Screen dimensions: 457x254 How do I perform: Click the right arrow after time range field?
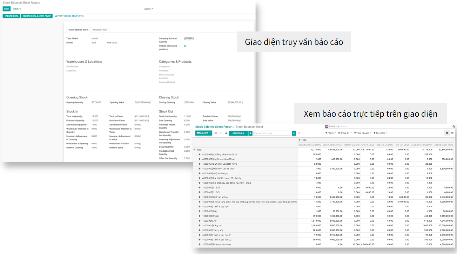[x=294, y=133]
